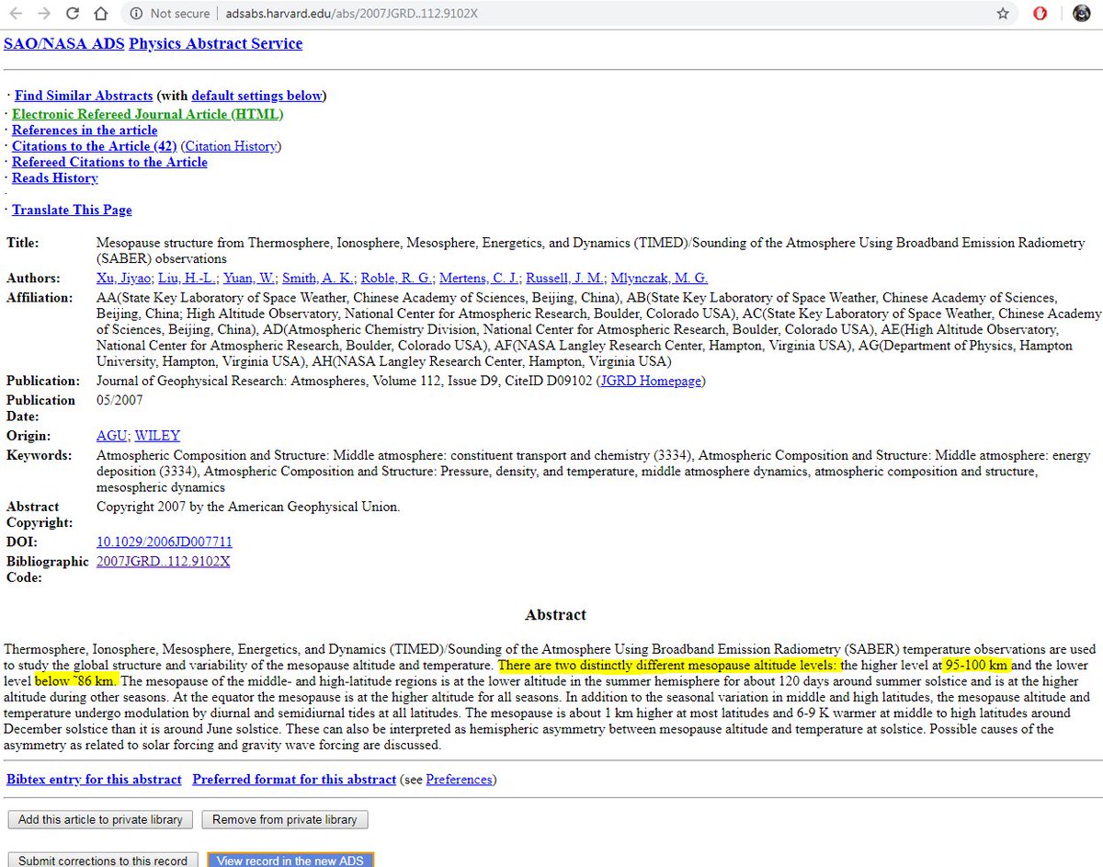The width and height of the screenshot is (1103, 867).
Task: Open the Citation History link
Action: pyautogui.click(x=231, y=146)
